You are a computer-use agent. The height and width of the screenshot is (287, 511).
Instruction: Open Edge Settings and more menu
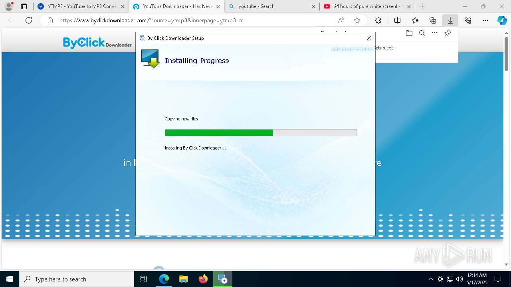point(485,20)
